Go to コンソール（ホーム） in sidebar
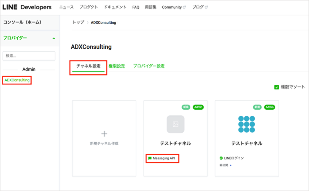 coord(22,22)
